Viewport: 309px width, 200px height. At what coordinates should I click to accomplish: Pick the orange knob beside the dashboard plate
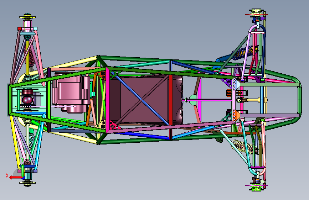click(229, 93)
